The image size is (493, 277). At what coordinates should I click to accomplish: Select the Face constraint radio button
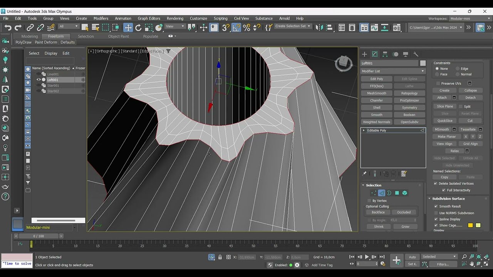pyautogui.click(x=437, y=74)
